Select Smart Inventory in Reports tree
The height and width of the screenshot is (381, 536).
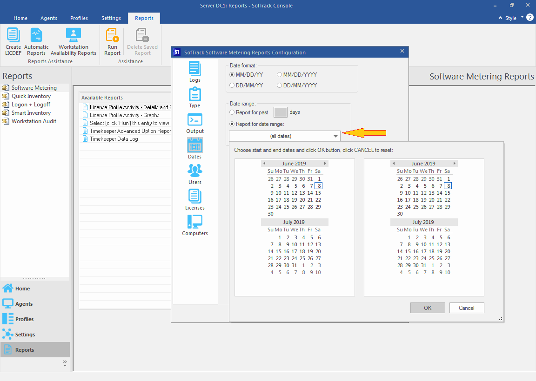(x=31, y=113)
